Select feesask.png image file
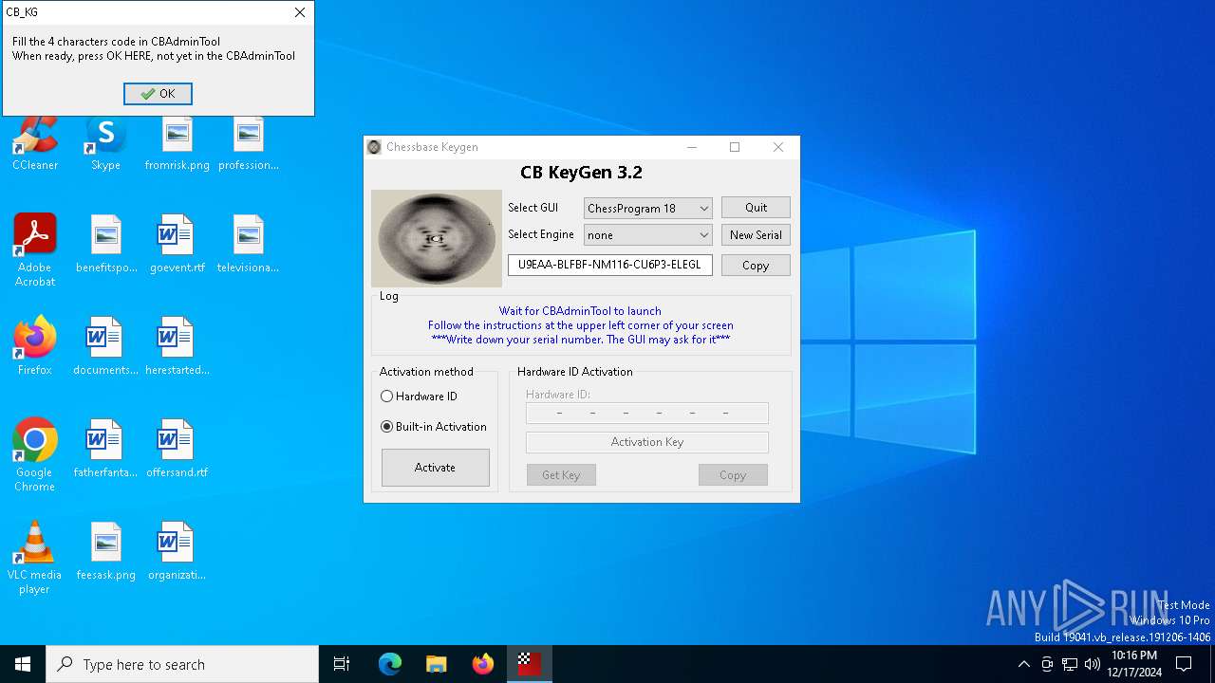This screenshot has height=683, width=1215. (106, 551)
